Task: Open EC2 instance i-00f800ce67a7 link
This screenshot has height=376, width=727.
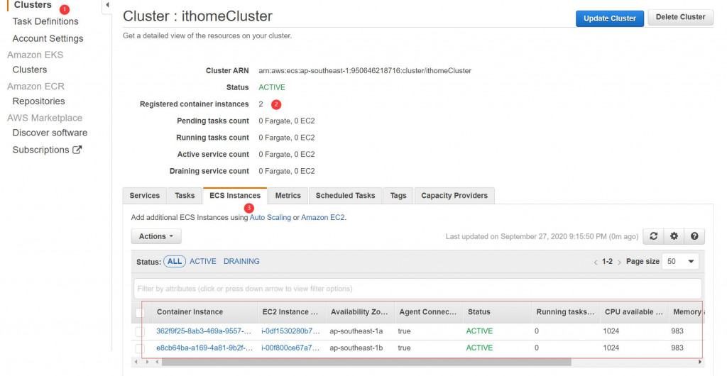Action: 290,348
